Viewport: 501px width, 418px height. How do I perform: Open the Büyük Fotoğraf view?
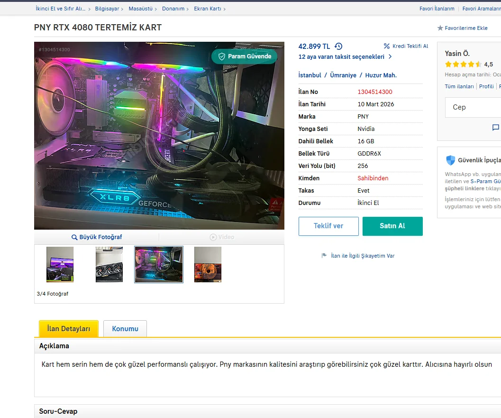click(x=97, y=237)
